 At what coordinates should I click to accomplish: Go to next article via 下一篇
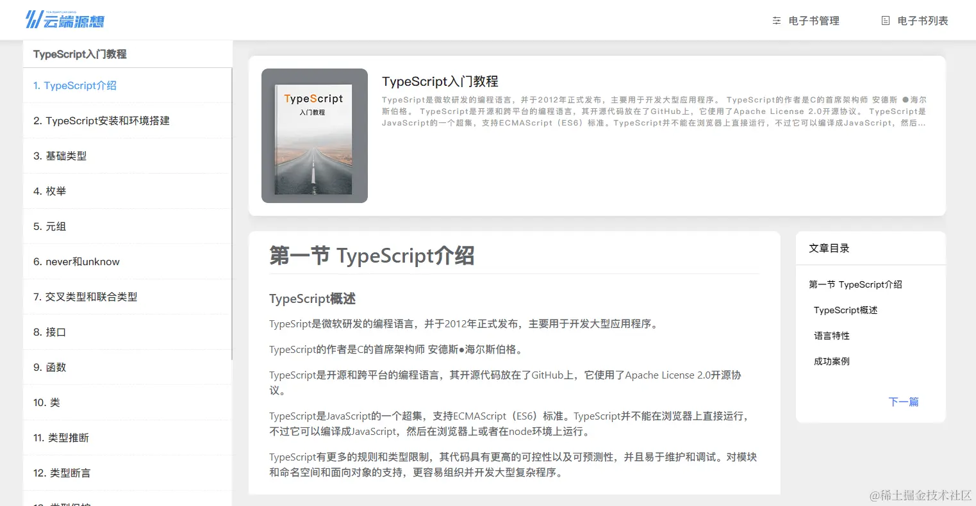click(904, 402)
